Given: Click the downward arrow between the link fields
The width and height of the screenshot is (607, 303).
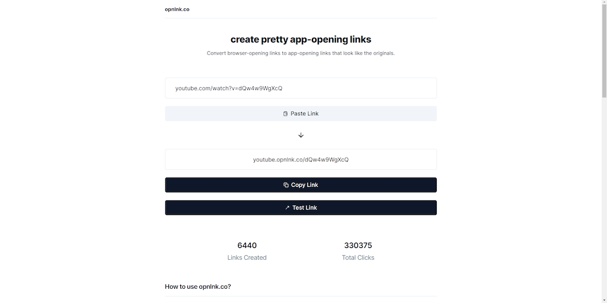Looking at the screenshot, I should pos(301,136).
